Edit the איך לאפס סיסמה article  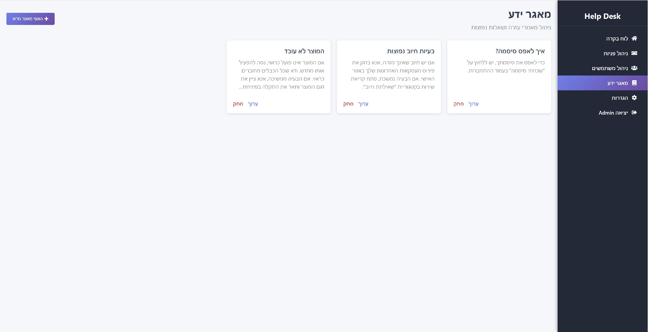click(x=473, y=104)
